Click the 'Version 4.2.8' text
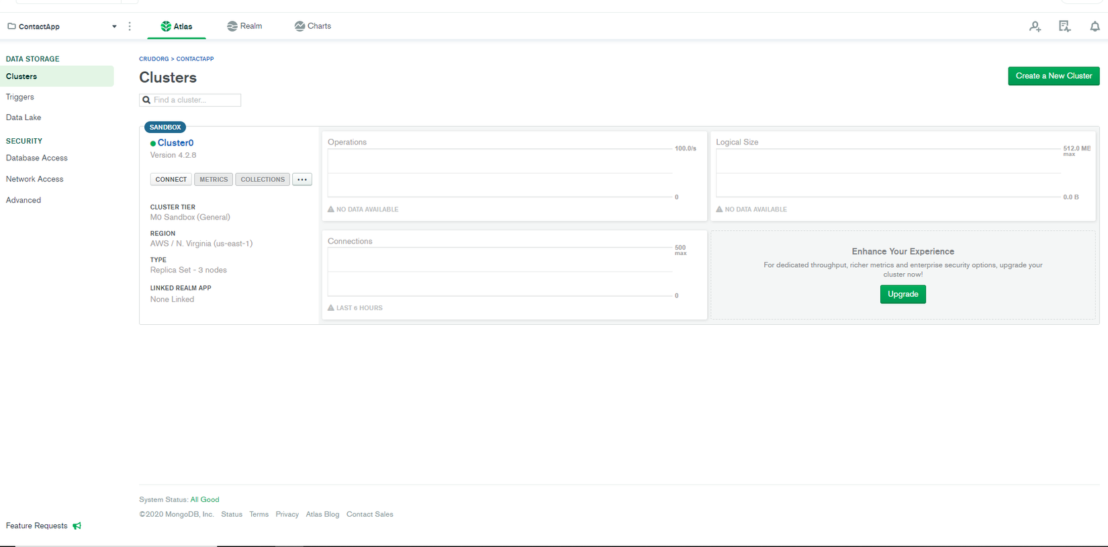 [x=173, y=155]
